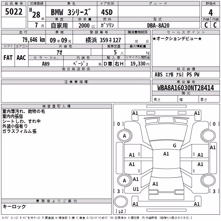Select lot number 5022
This screenshot has width=221, height=221.
pos(14,12)
